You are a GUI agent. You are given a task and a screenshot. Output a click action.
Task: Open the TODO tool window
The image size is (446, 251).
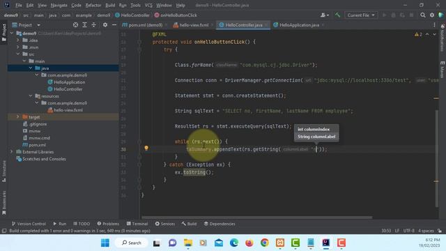pyautogui.click(x=82, y=224)
